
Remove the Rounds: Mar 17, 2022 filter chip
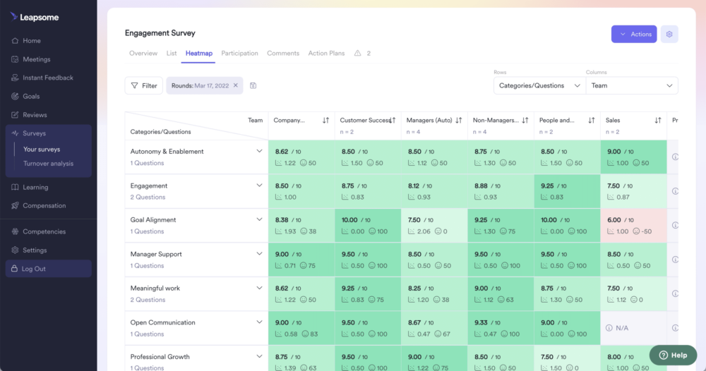[236, 85]
